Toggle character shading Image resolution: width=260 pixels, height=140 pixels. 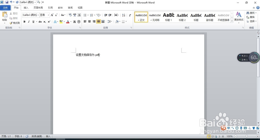[x=74, y=22]
